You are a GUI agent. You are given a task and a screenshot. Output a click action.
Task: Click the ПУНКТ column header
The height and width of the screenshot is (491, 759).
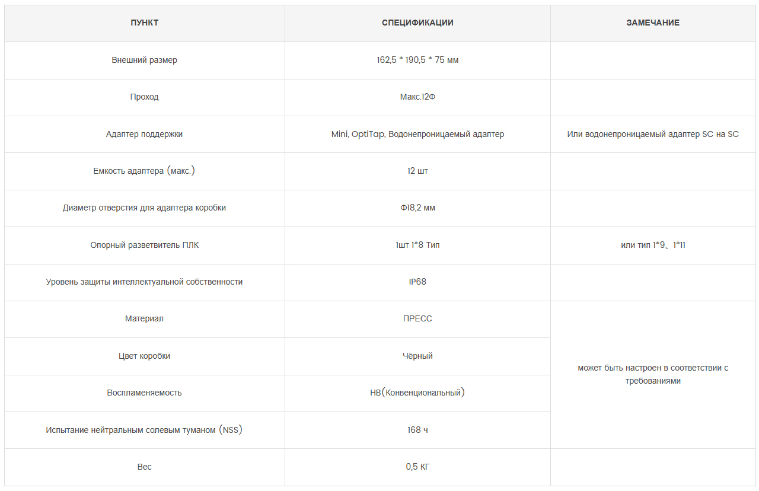(x=145, y=23)
